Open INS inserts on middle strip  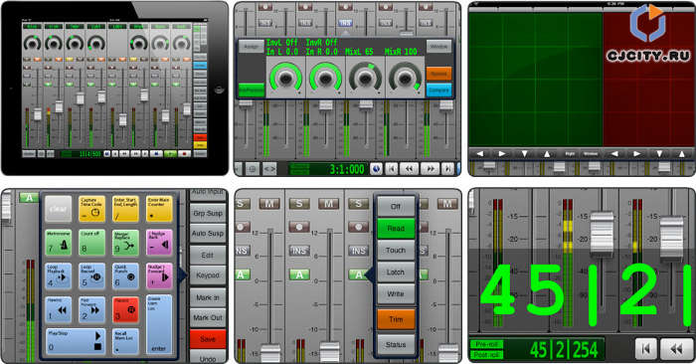299,252
